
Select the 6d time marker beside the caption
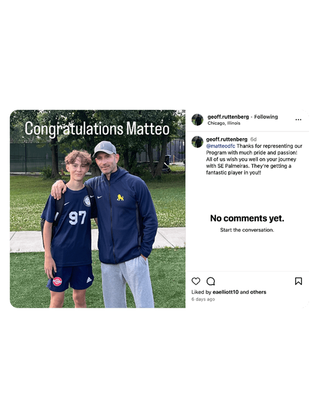pyautogui.click(x=253, y=139)
